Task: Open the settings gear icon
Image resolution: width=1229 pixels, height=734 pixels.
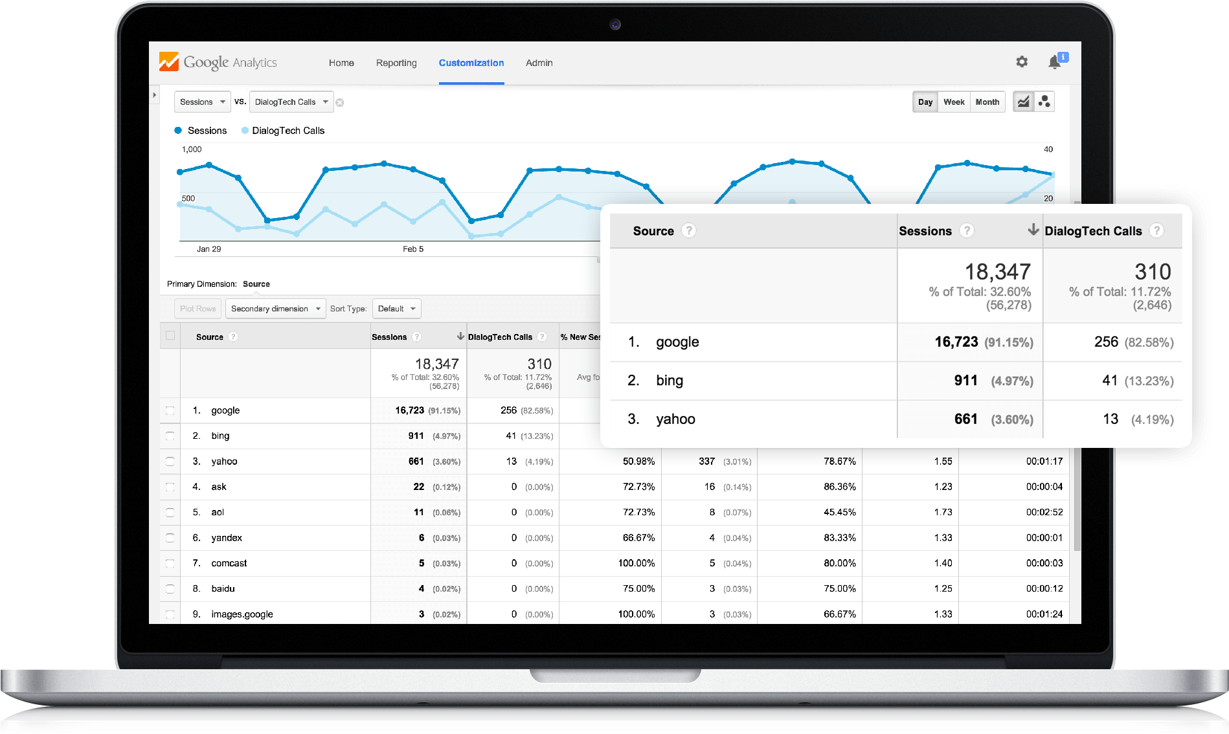Action: tap(1022, 61)
